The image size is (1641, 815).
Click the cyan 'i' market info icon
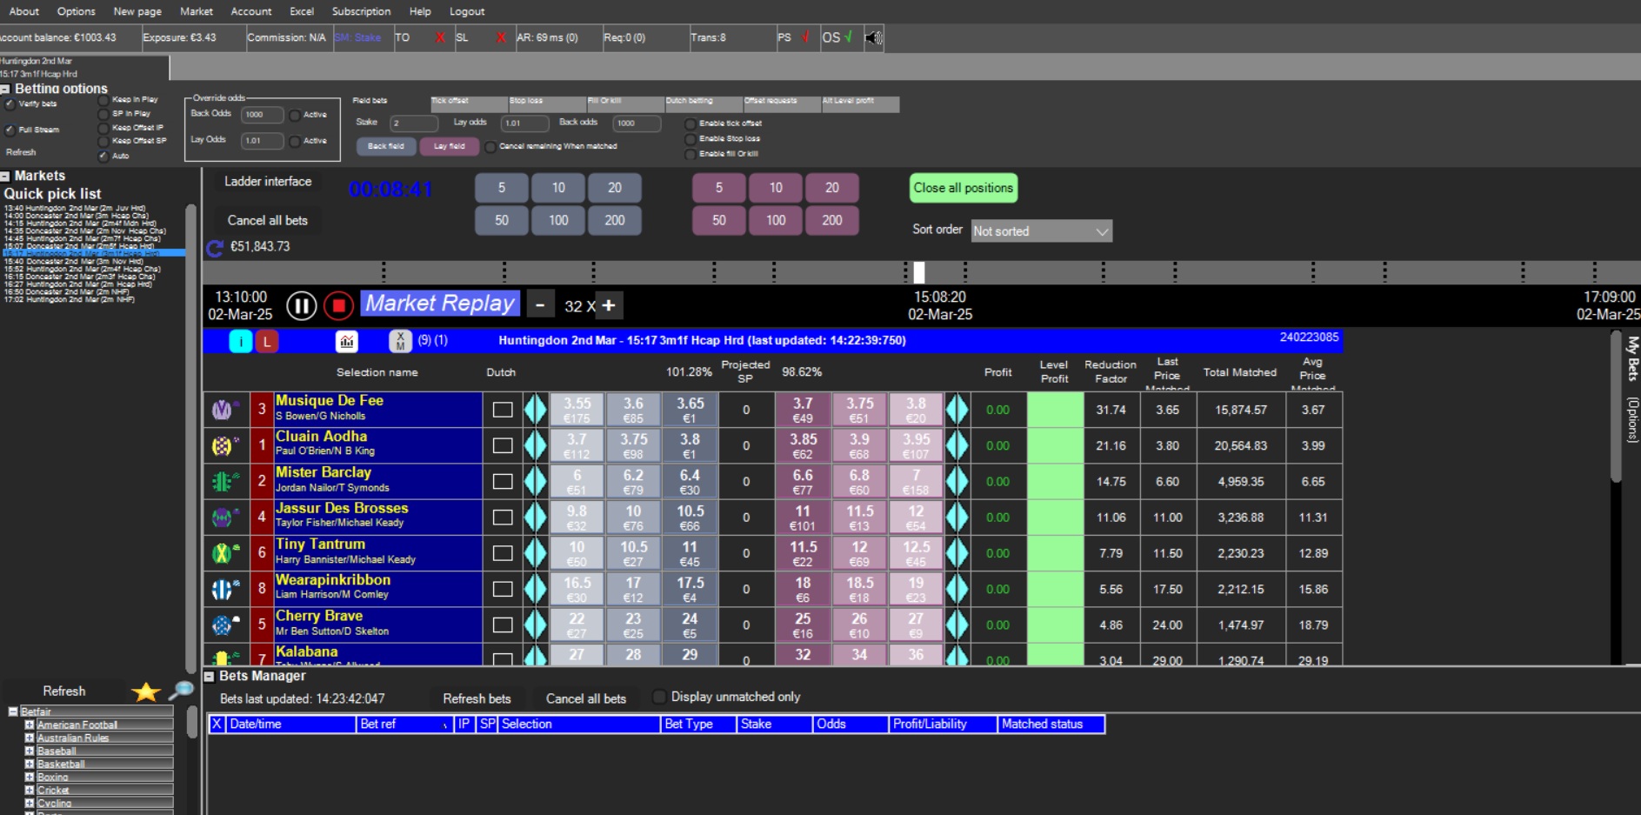pos(240,341)
